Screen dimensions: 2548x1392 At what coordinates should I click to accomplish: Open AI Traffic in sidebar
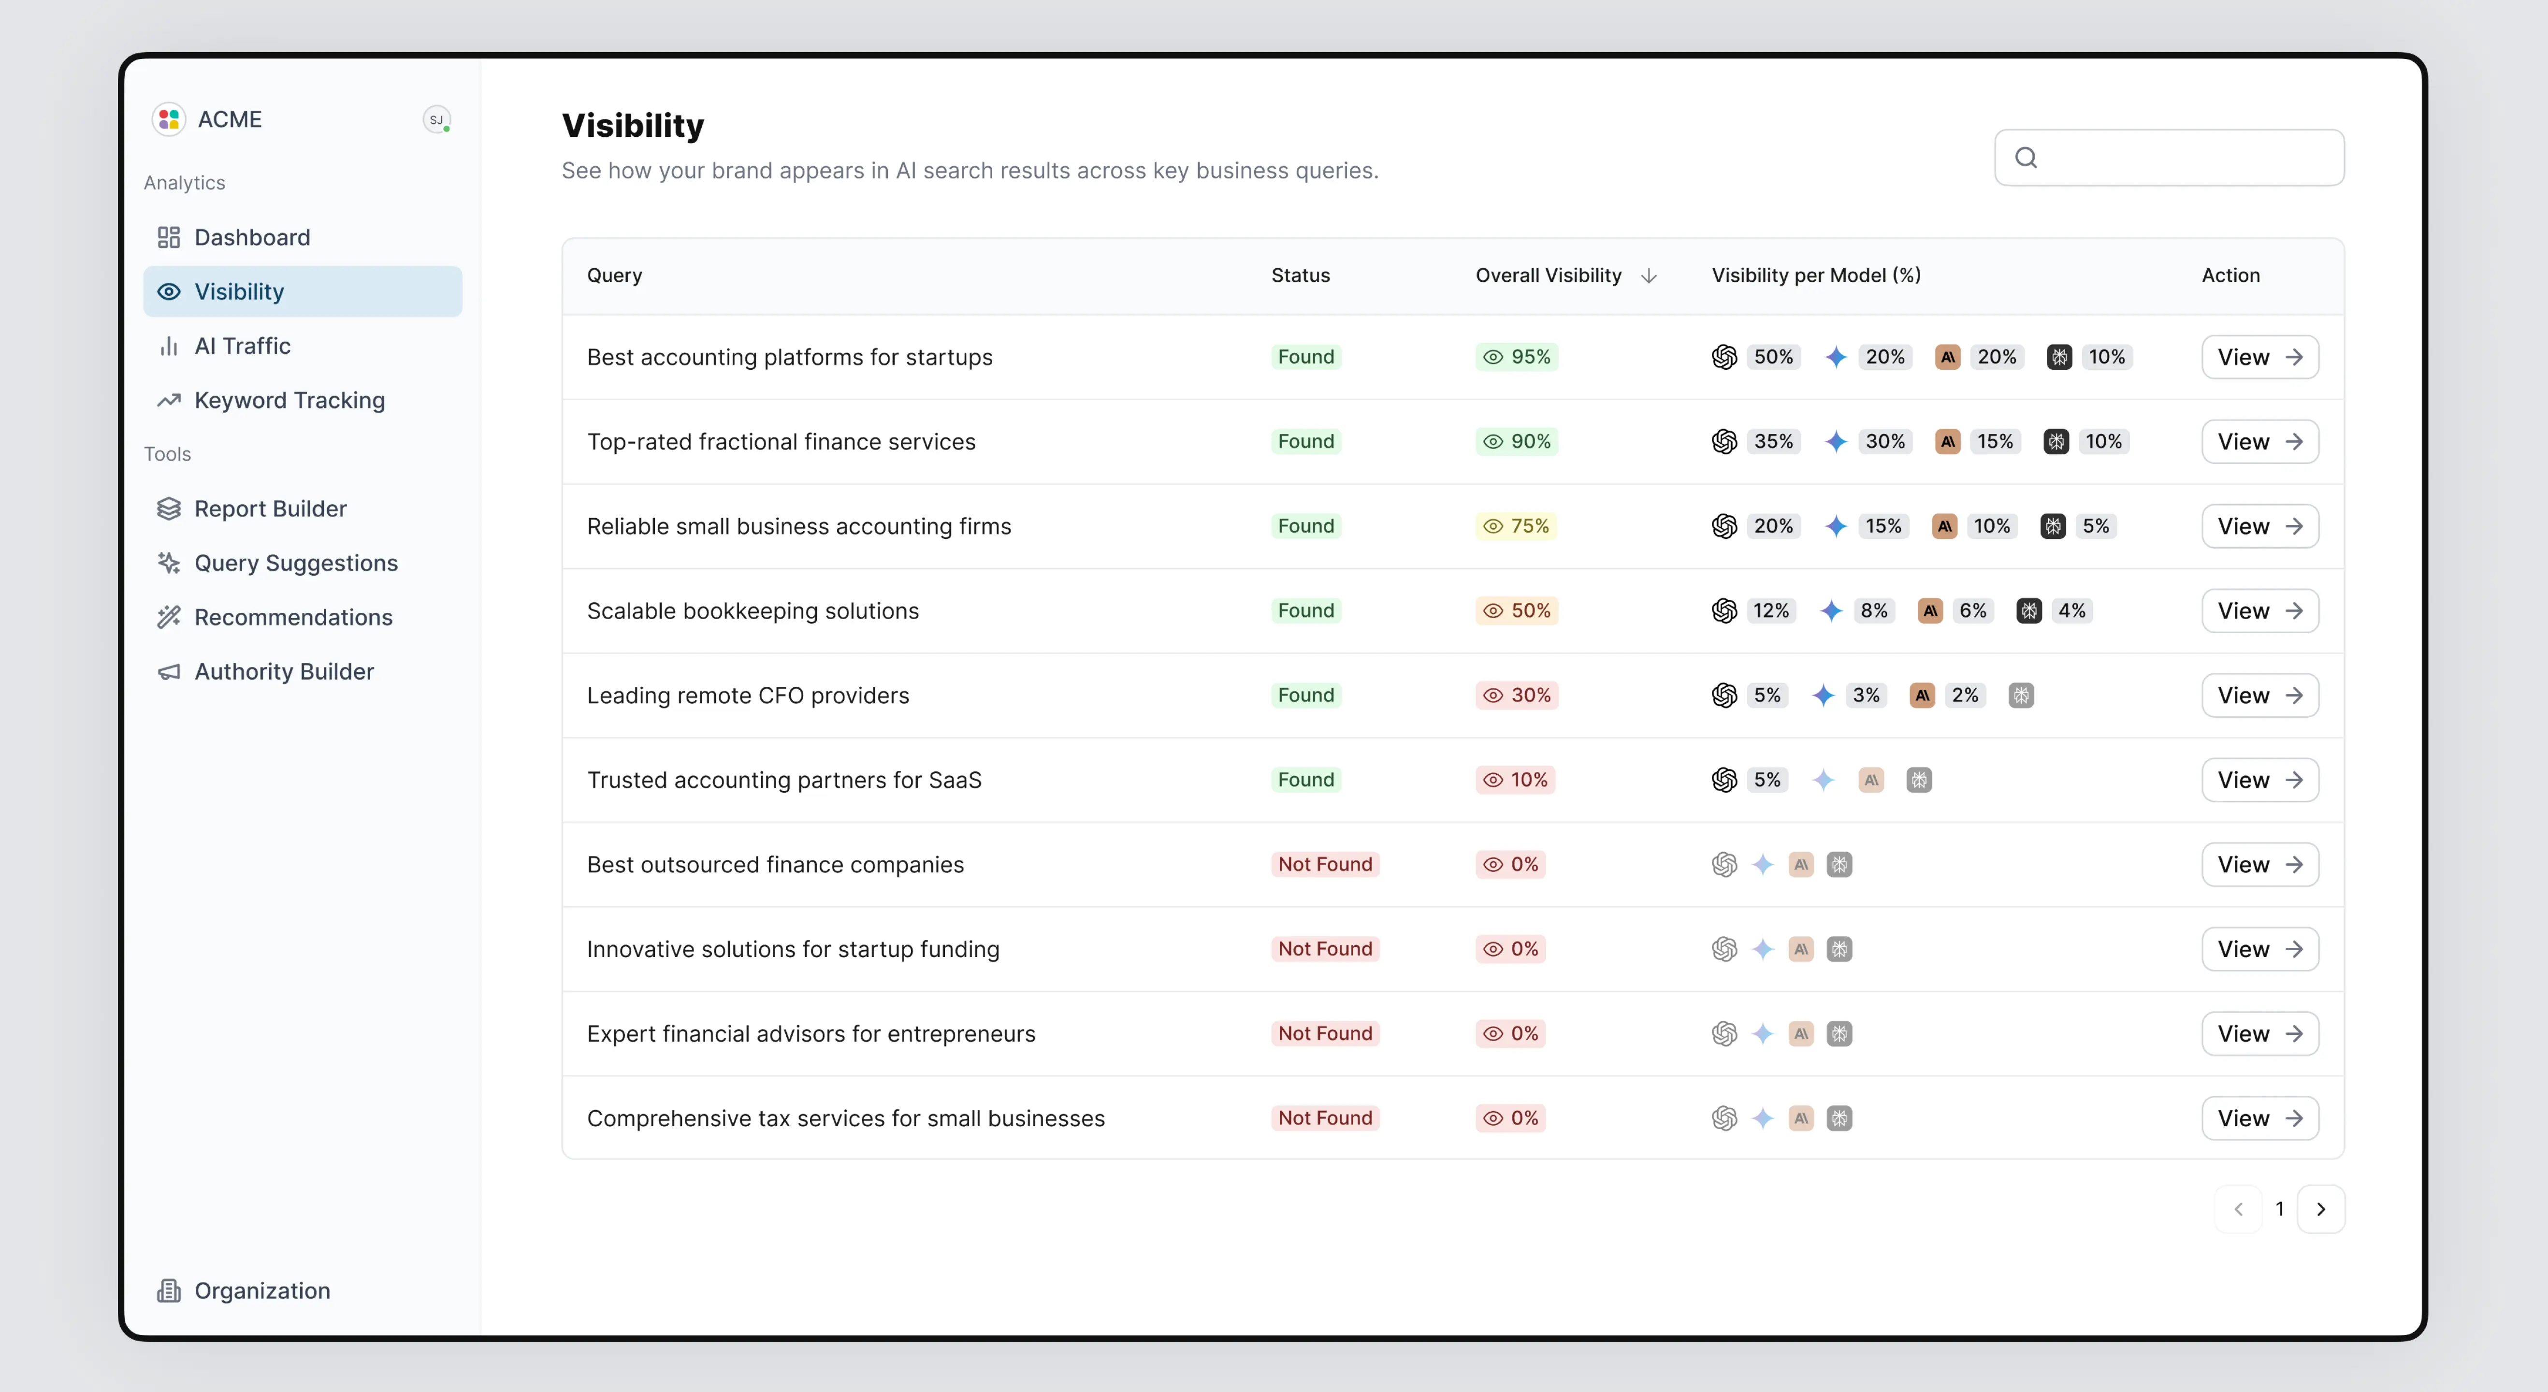coord(242,346)
